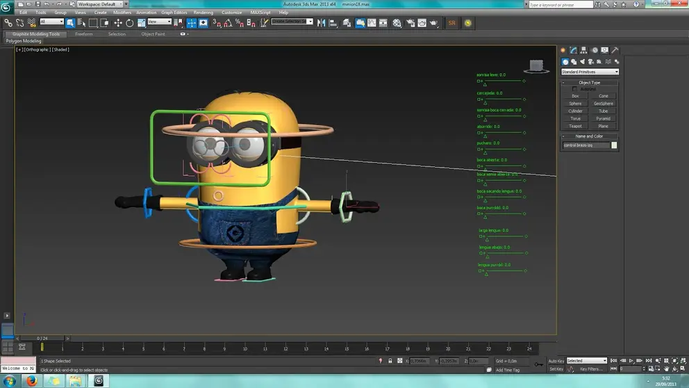Click the time slider 0 / 24 handle

click(x=42, y=339)
